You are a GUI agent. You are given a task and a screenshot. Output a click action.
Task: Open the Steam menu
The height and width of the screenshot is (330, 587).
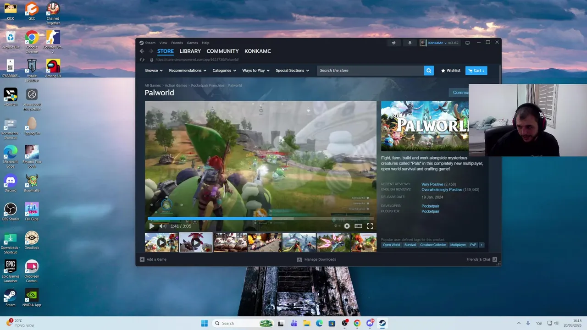pos(150,43)
